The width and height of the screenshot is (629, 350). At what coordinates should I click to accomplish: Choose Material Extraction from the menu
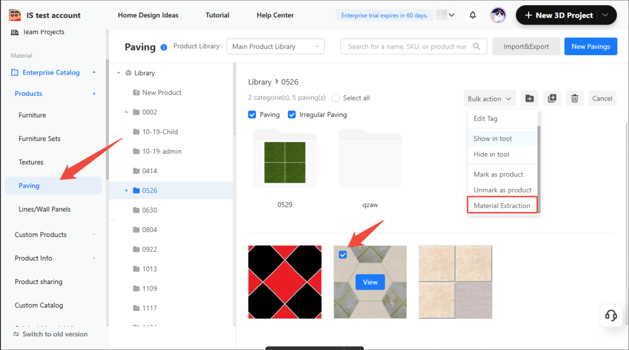point(501,206)
